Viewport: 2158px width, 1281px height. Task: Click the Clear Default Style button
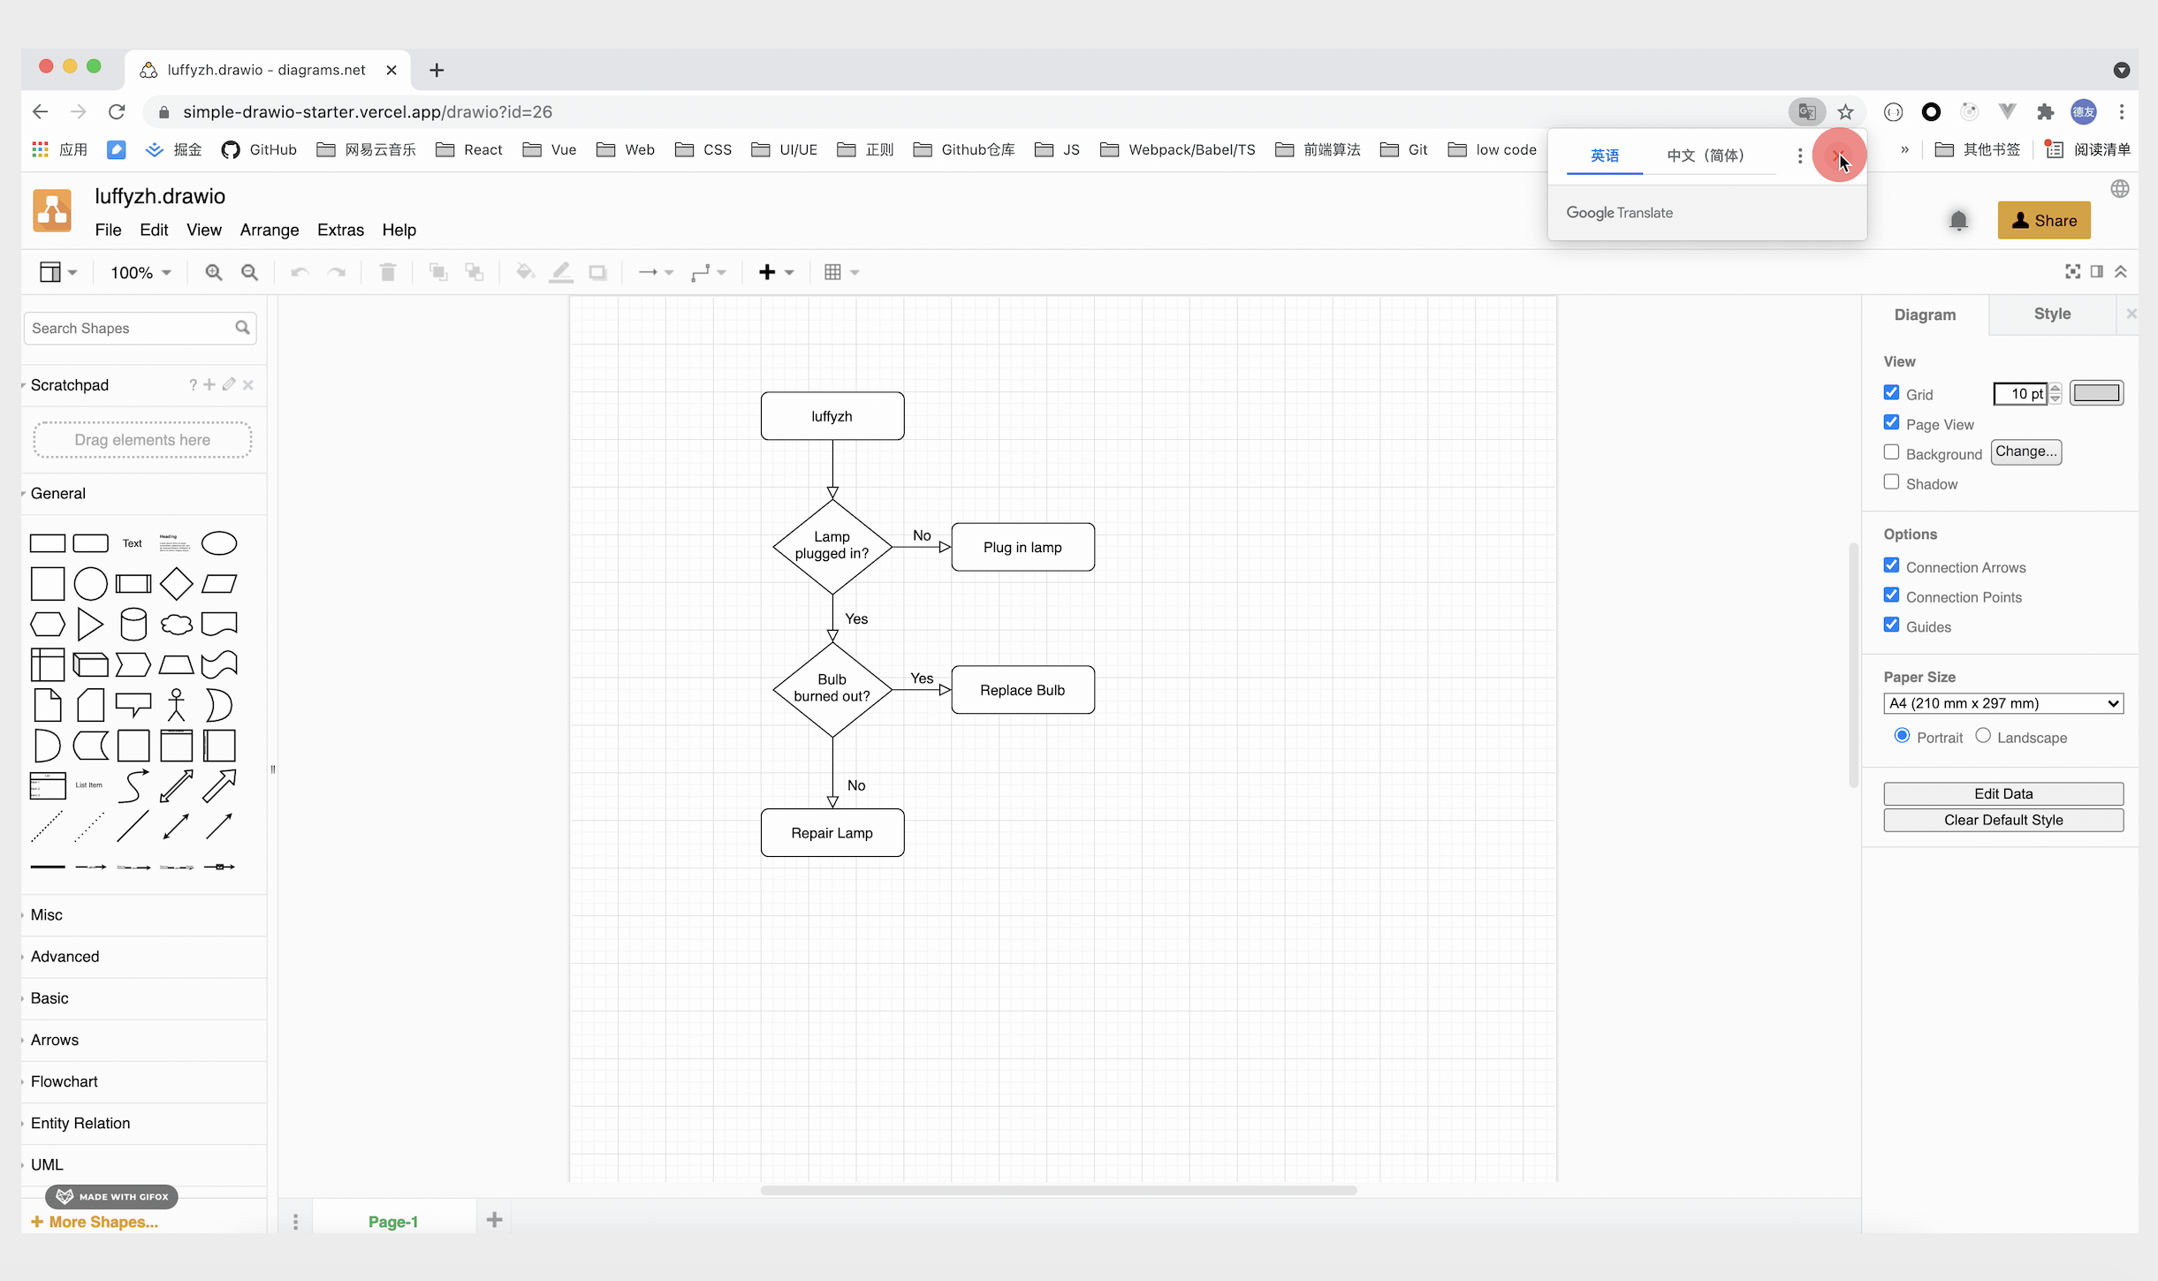coord(2003,820)
